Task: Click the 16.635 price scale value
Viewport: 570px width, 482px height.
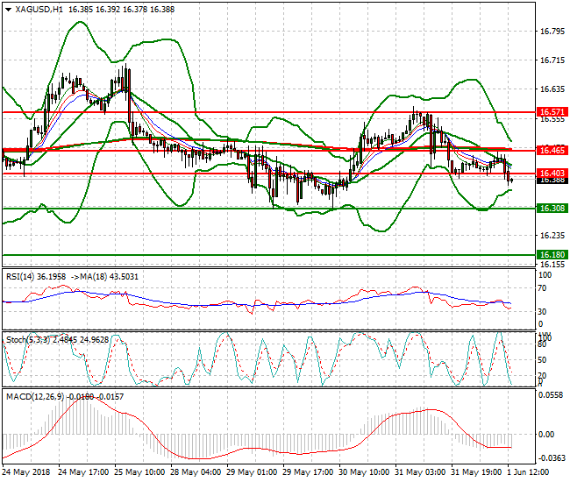Action: [551, 89]
